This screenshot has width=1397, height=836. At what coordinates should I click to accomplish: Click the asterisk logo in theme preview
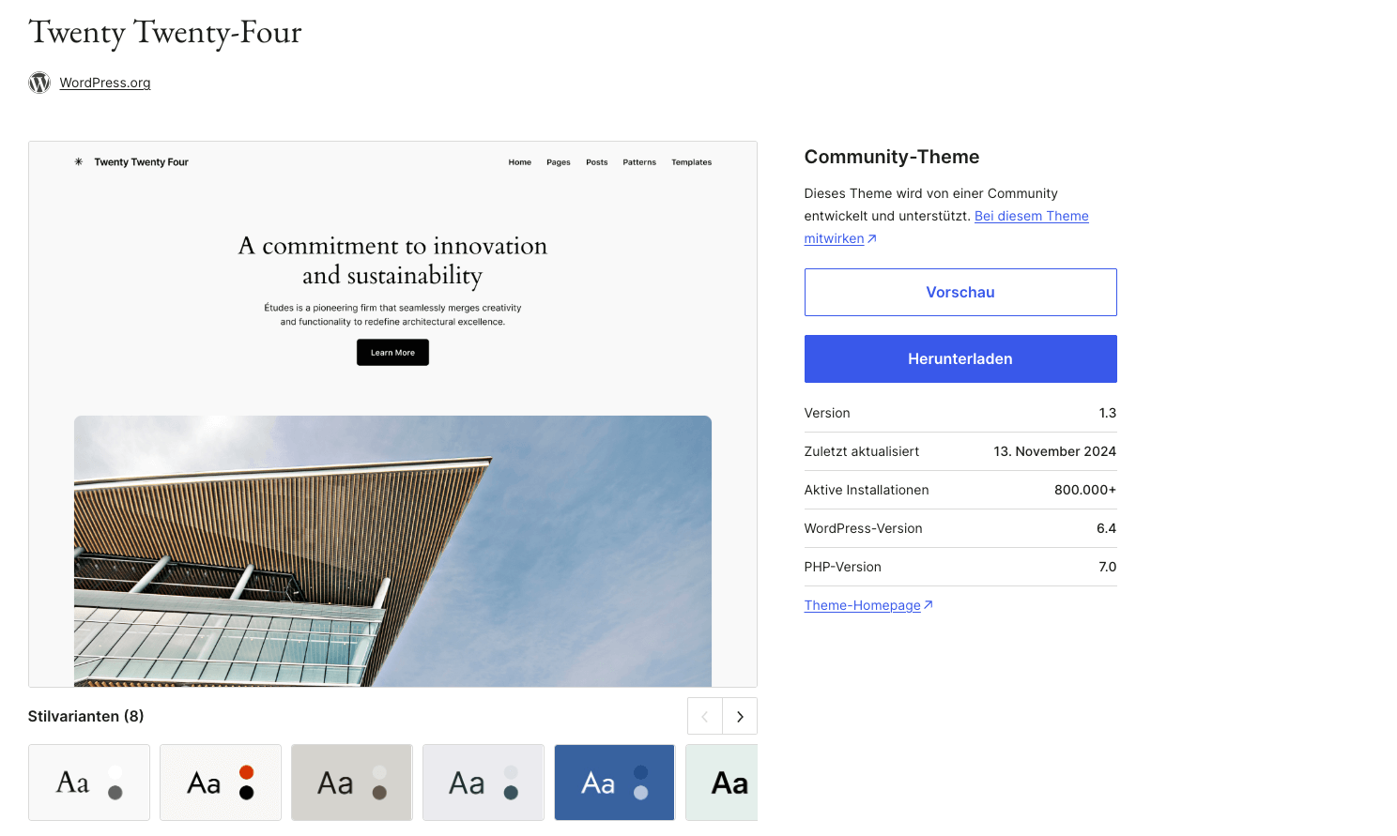[x=79, y=162]
